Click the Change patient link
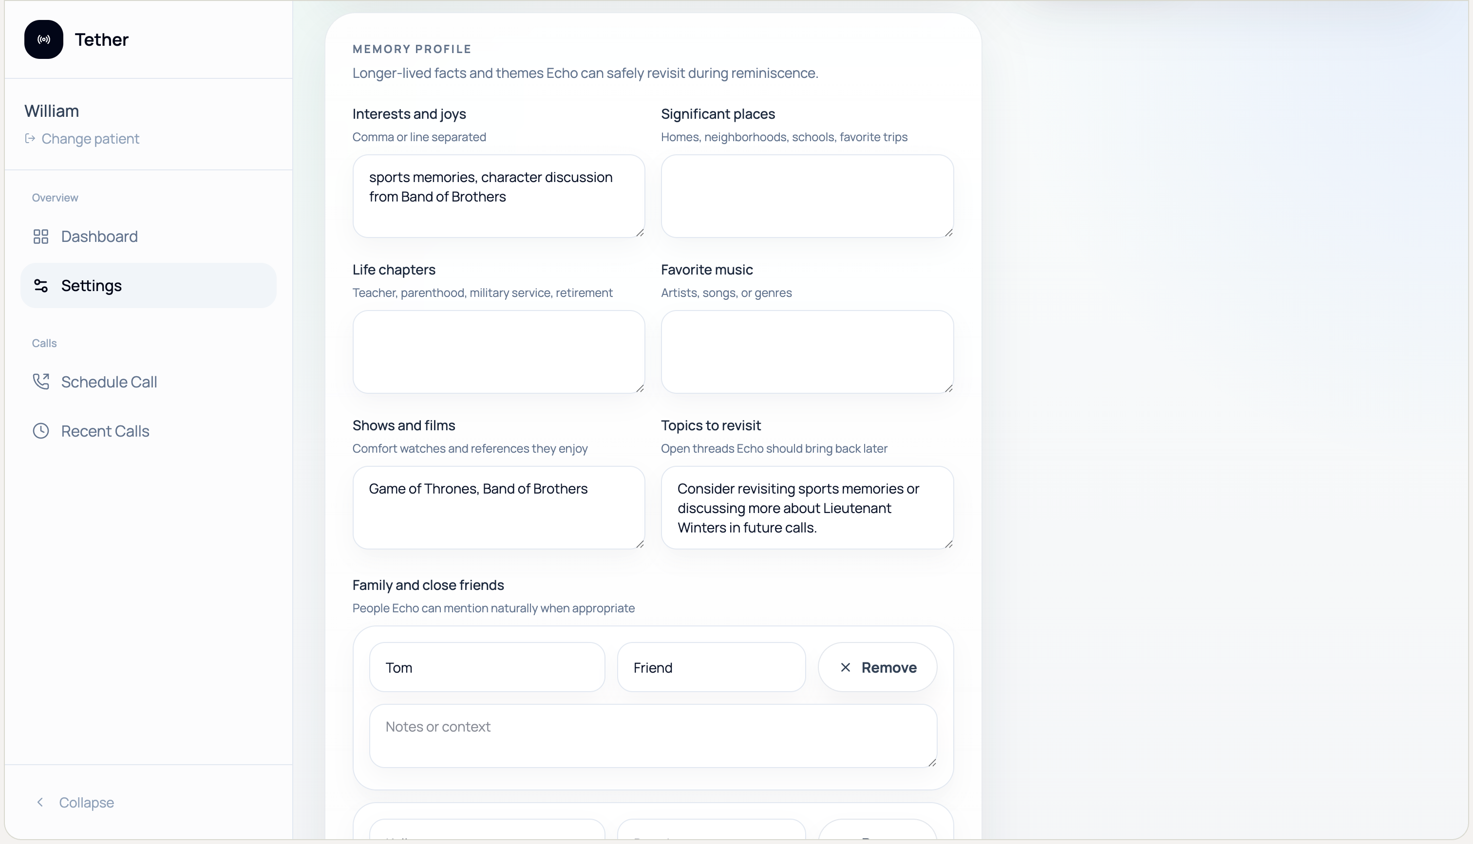 pos(90,139)
